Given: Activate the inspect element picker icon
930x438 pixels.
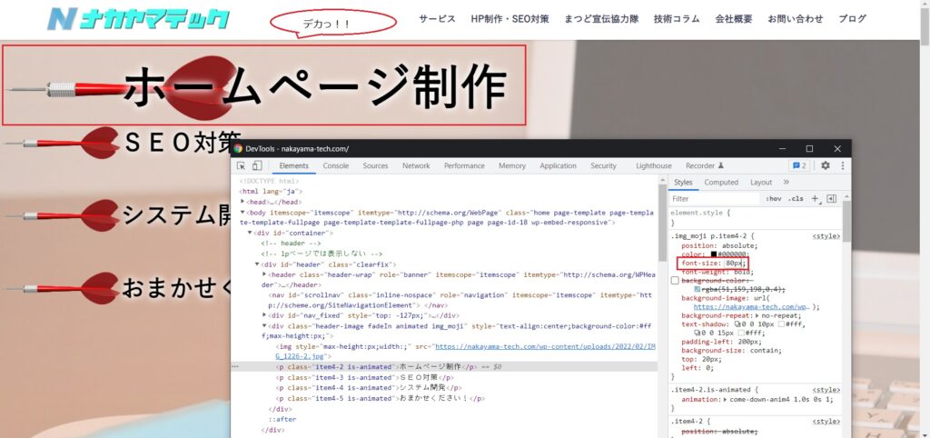Looking at the screenshot, I should tap(242, 166).
